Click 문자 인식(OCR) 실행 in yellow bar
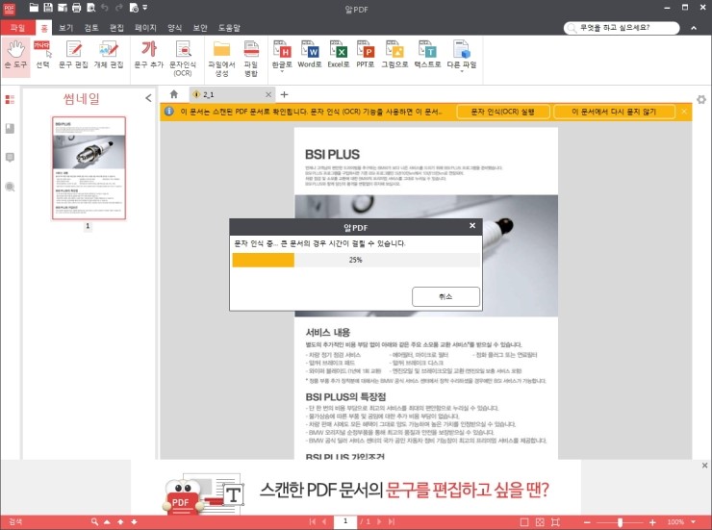 pos(502,112)
